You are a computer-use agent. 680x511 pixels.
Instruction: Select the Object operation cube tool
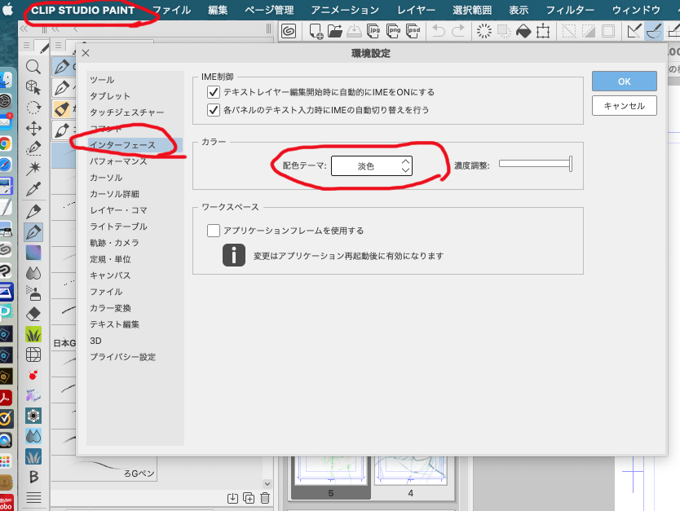pyautogui.click(x=33, y=87)
